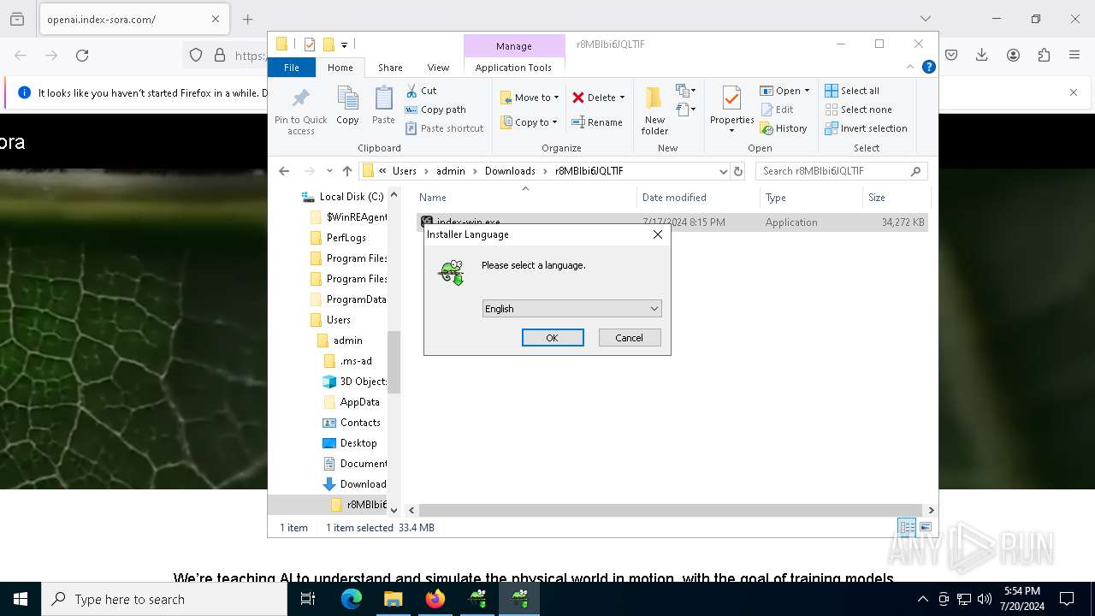The height and width of the screenshot is (616, 1095).
Task: Select 3D Objects in navigation tree
Action: coord(354,382)
